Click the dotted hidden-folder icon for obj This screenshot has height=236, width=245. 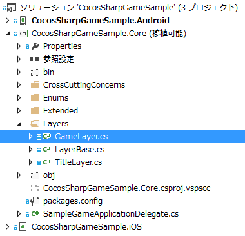pyautogui.click(x=35, y=175)
